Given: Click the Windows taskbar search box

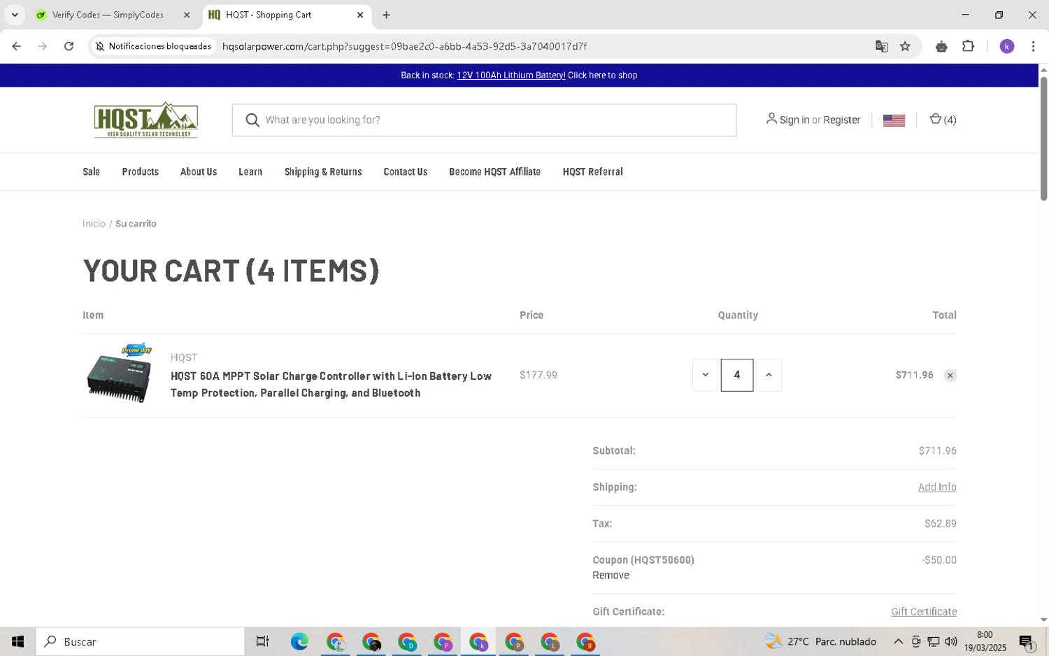Looking at the screenshot, I should click(x=140, y=641).
